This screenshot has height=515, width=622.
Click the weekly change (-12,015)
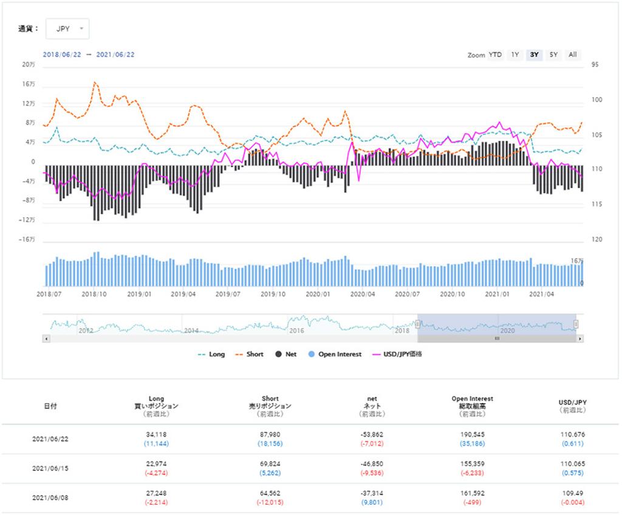pyautogui.click(x=270, y=503)
